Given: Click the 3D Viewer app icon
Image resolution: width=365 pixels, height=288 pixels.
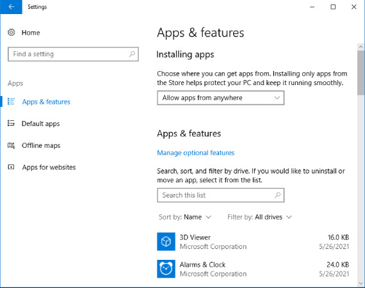Looking at the screenshot, I should tap(166, 241).
